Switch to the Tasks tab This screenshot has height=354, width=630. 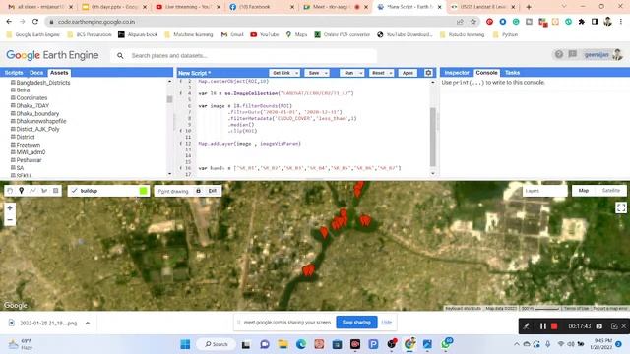pyautogui.click(x=512, y=73)
